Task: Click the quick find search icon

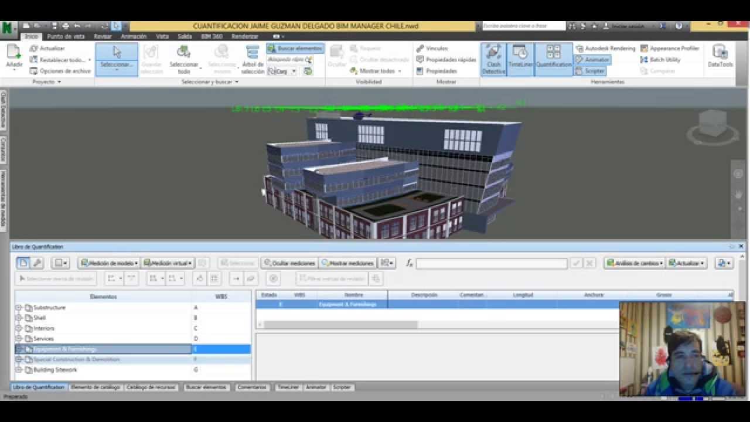Action: pyautogui.click(x=309, y=60)
